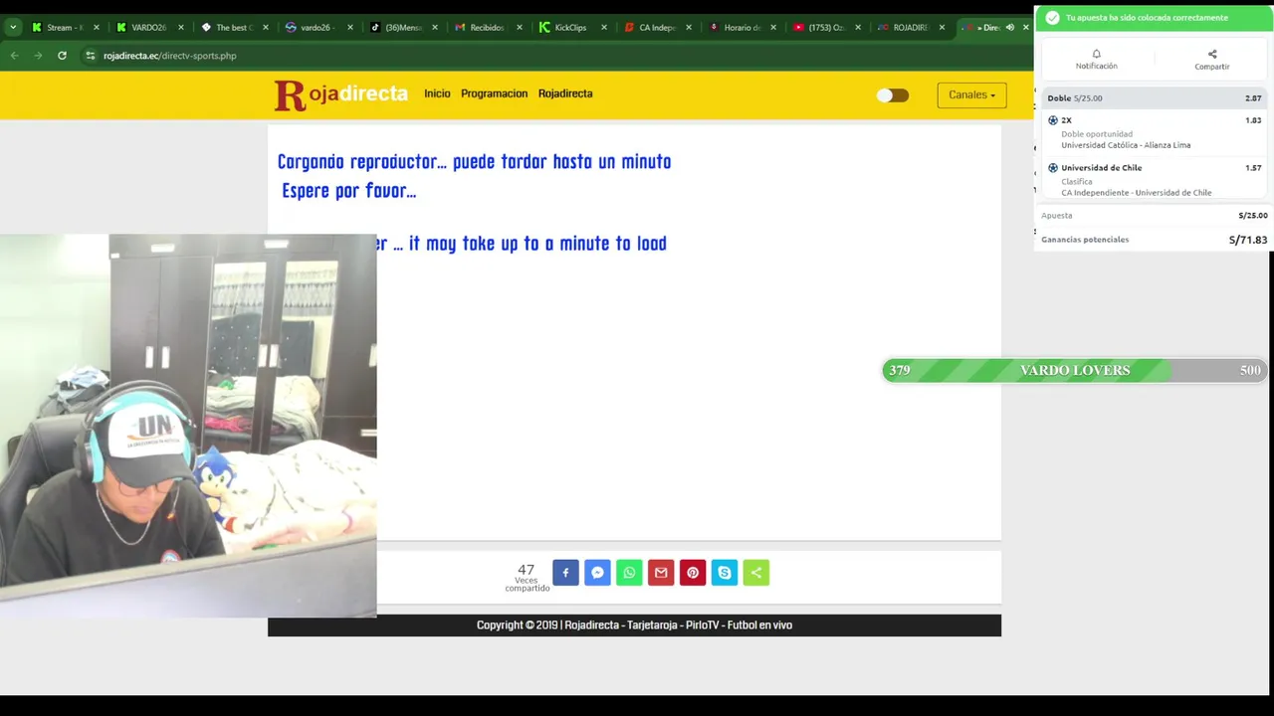1274x716 pixels.
Task: Reload the page with the refresh button
Action: [62, 56]
